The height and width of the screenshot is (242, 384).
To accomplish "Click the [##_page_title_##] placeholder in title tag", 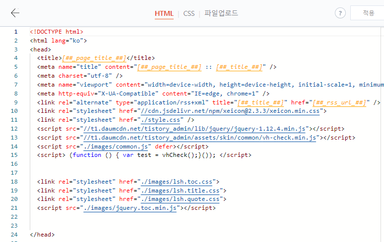I will tap(94, 58).
